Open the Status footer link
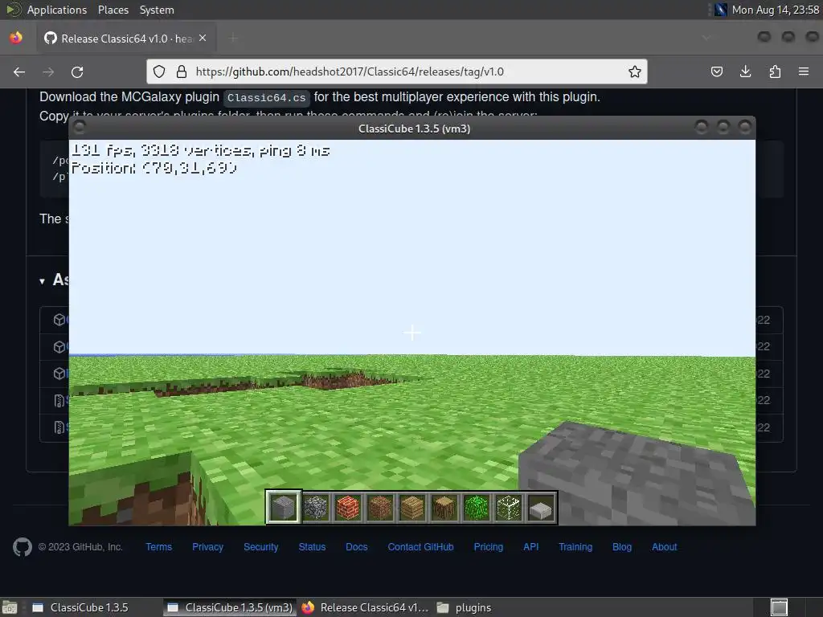 point(312,547)
